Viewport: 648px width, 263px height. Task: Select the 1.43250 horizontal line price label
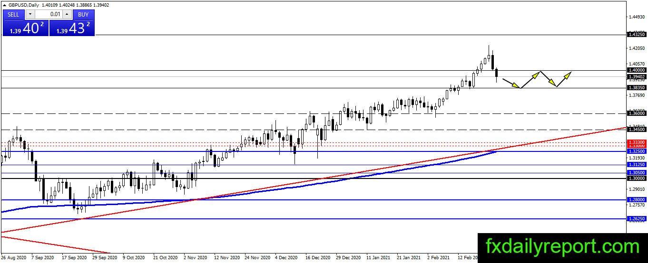[x=637, y=35]
